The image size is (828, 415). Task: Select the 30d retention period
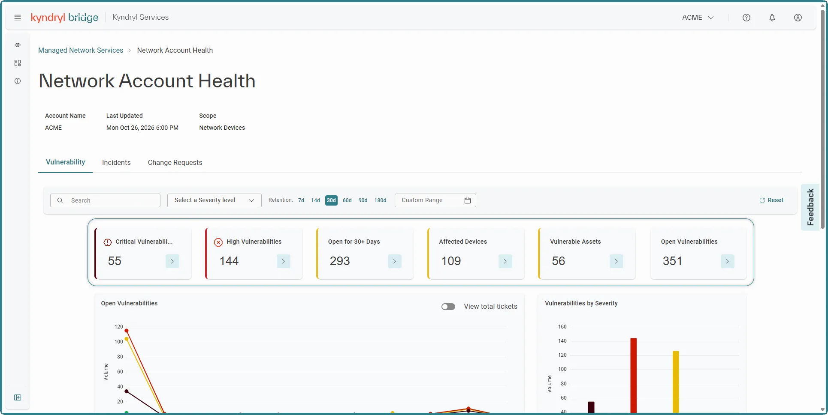click(x=331, y=200)
